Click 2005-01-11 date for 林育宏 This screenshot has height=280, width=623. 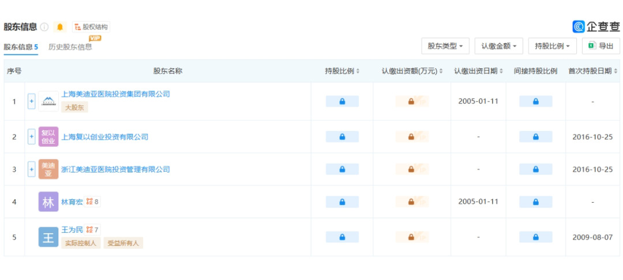tap(478, 201)
